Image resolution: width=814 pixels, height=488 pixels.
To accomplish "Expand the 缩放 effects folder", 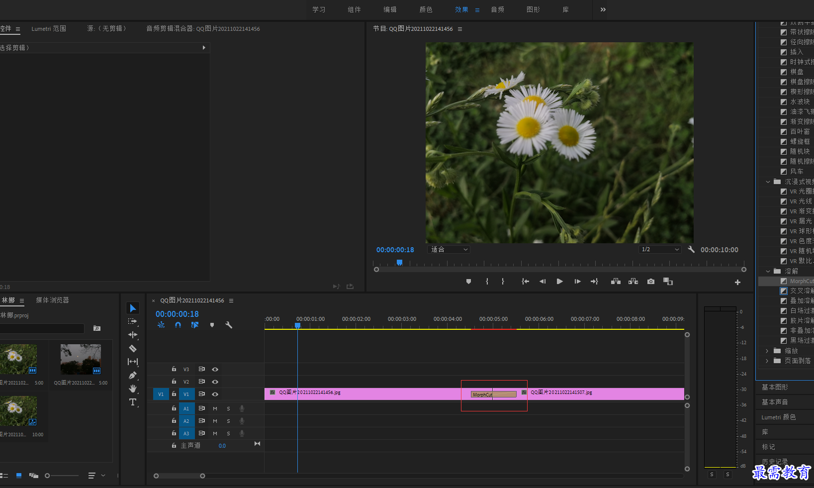I will 768,351.
